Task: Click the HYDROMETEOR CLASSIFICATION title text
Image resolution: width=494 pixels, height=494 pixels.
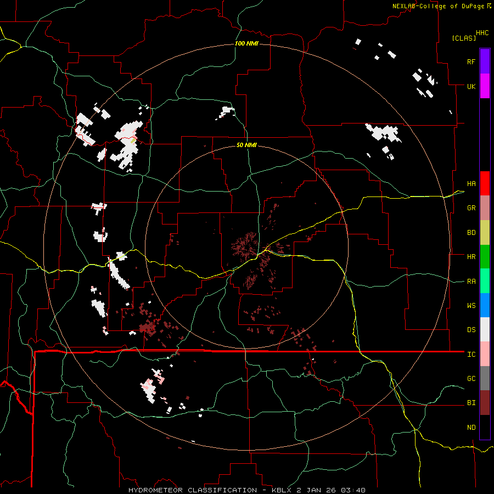Action: click(x=193, y=490)
